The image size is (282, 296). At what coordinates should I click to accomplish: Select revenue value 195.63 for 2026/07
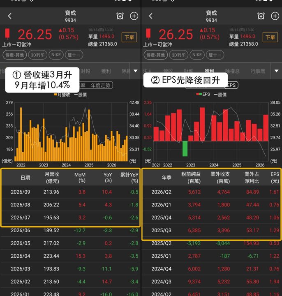51,217
